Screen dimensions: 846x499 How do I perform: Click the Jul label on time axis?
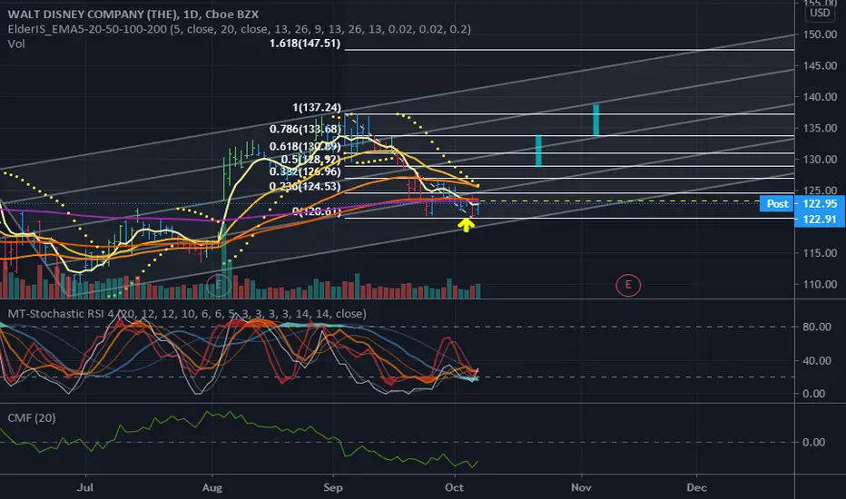(x=85, y=487)
